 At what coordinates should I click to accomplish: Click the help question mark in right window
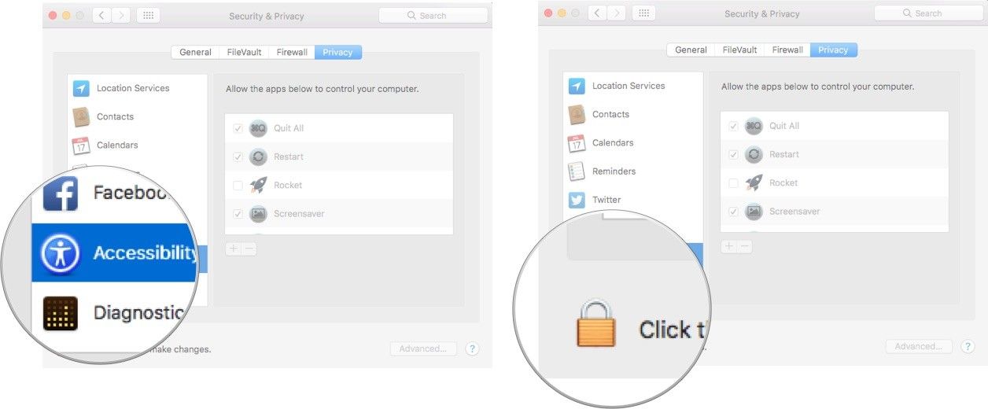click(968, 346)
